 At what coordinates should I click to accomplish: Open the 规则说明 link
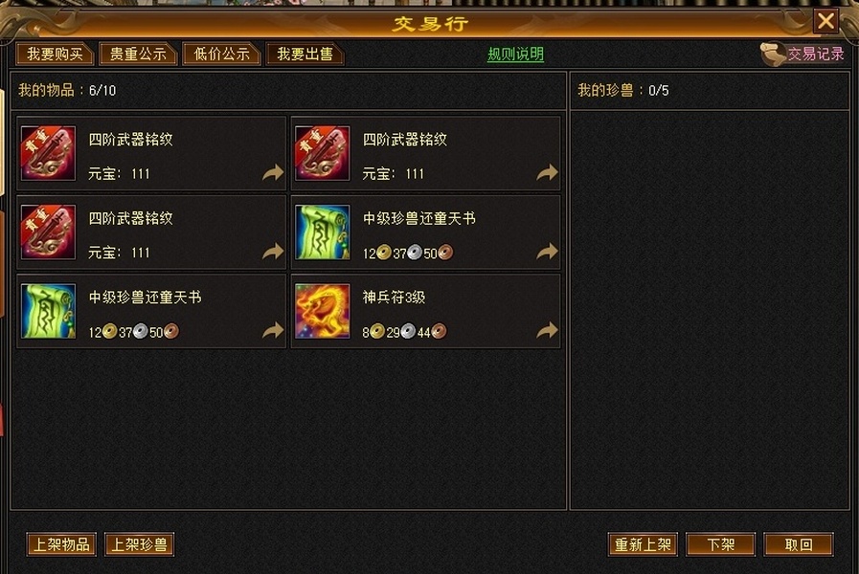[515, 54]
